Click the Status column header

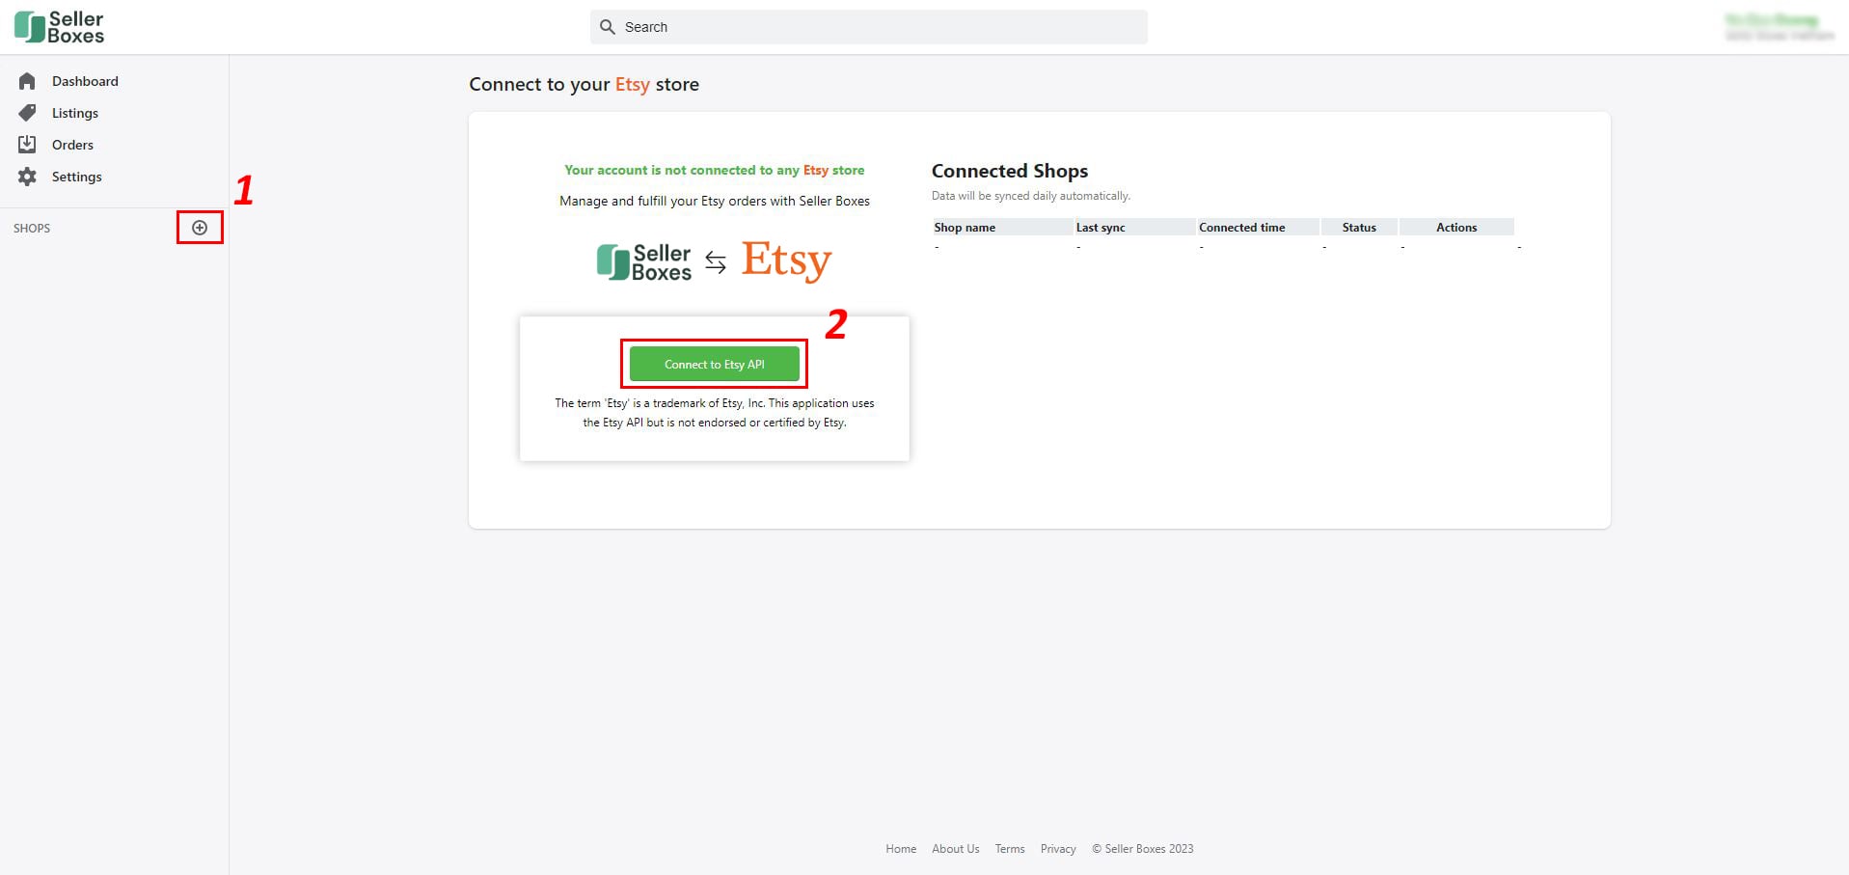click(x=1359, y=227)
